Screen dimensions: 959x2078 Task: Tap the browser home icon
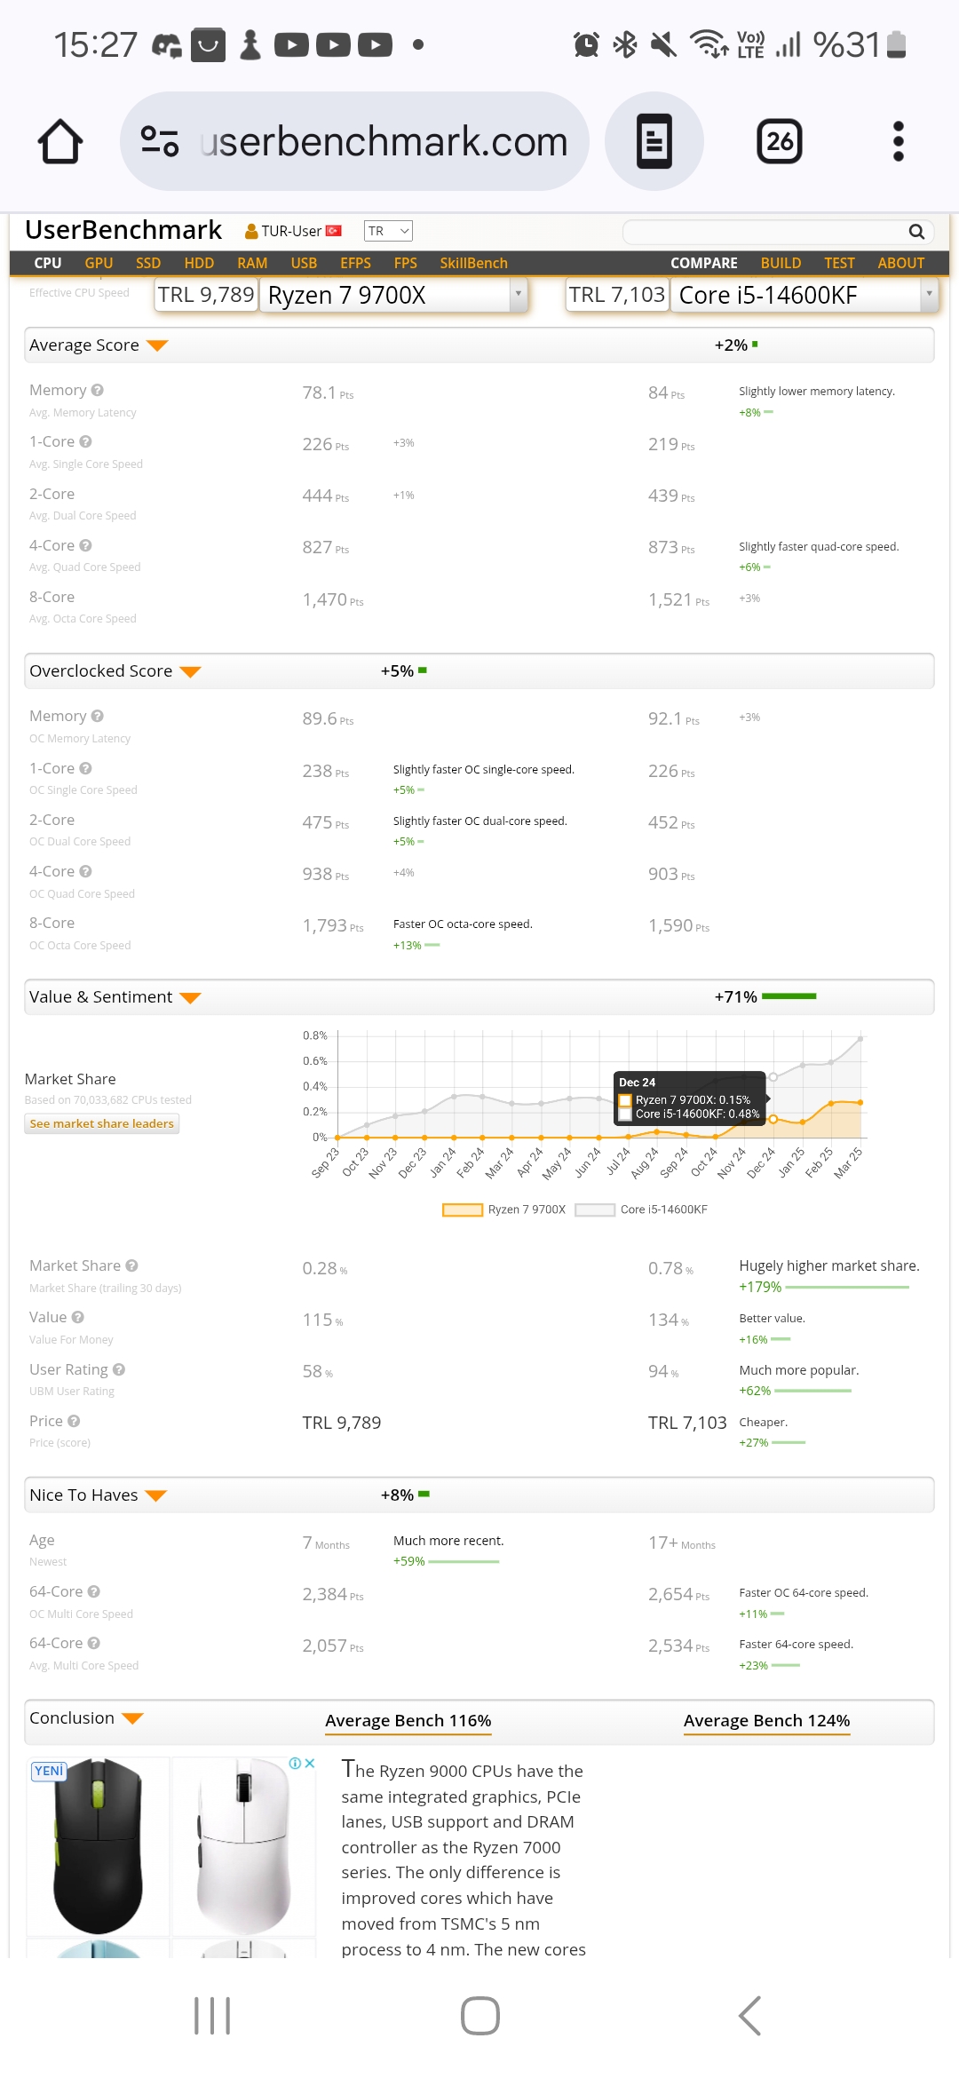[60, 141]
